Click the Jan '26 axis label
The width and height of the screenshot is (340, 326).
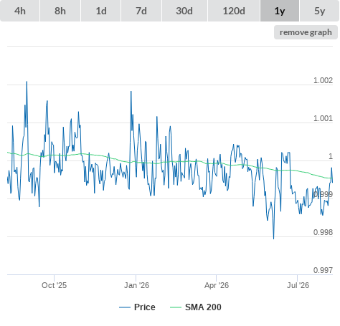136,285
